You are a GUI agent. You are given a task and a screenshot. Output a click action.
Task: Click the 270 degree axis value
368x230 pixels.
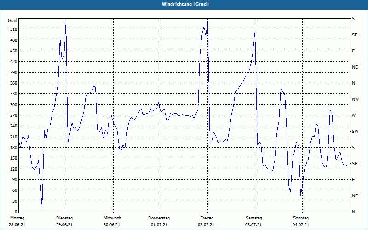point(14,115)
